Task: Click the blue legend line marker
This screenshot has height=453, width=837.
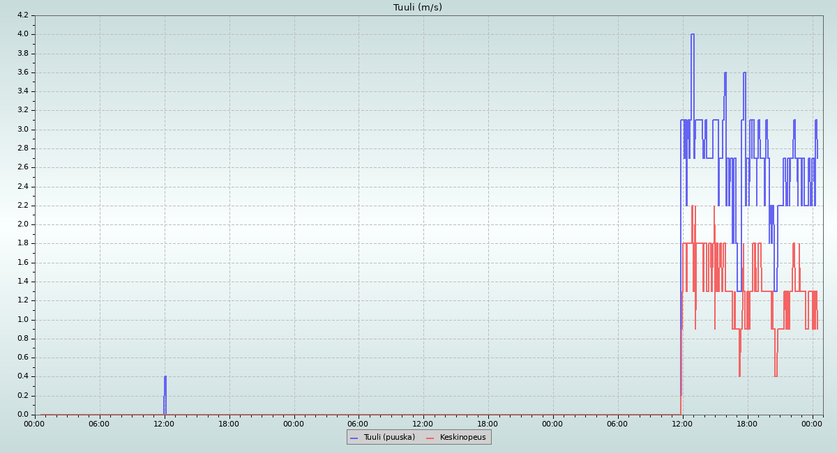Action: click(354, 438)
